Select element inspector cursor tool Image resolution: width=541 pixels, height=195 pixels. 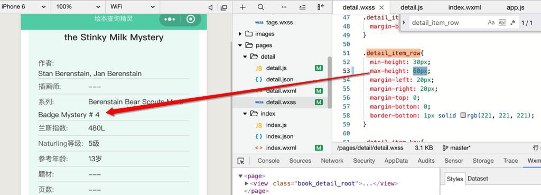tap(241, 161)
